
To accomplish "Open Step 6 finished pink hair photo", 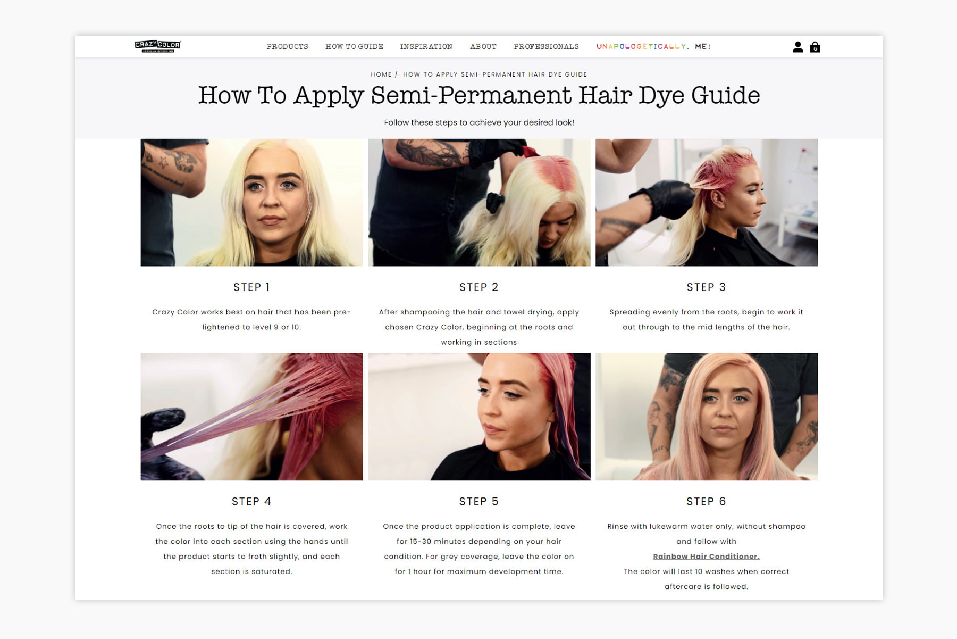I will click(x=707, y=417).
